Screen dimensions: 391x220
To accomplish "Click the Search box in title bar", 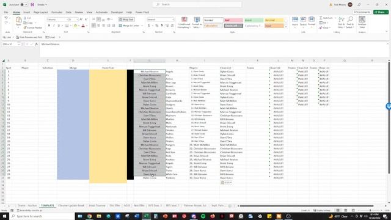I will 197,4.
